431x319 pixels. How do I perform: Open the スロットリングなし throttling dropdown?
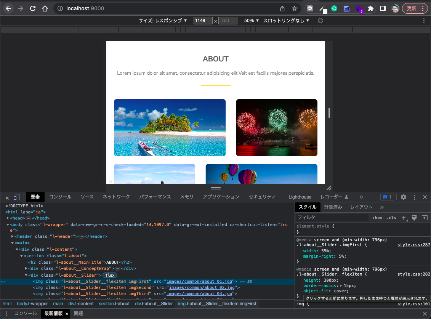(x=286, y=21)
